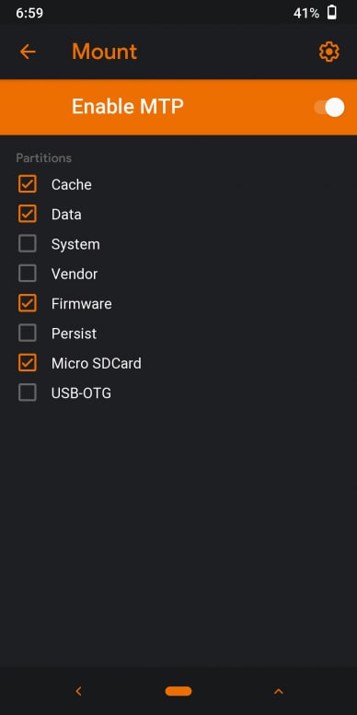
Task: Check the Vendor partition checkbox
Action: (28, 274)
